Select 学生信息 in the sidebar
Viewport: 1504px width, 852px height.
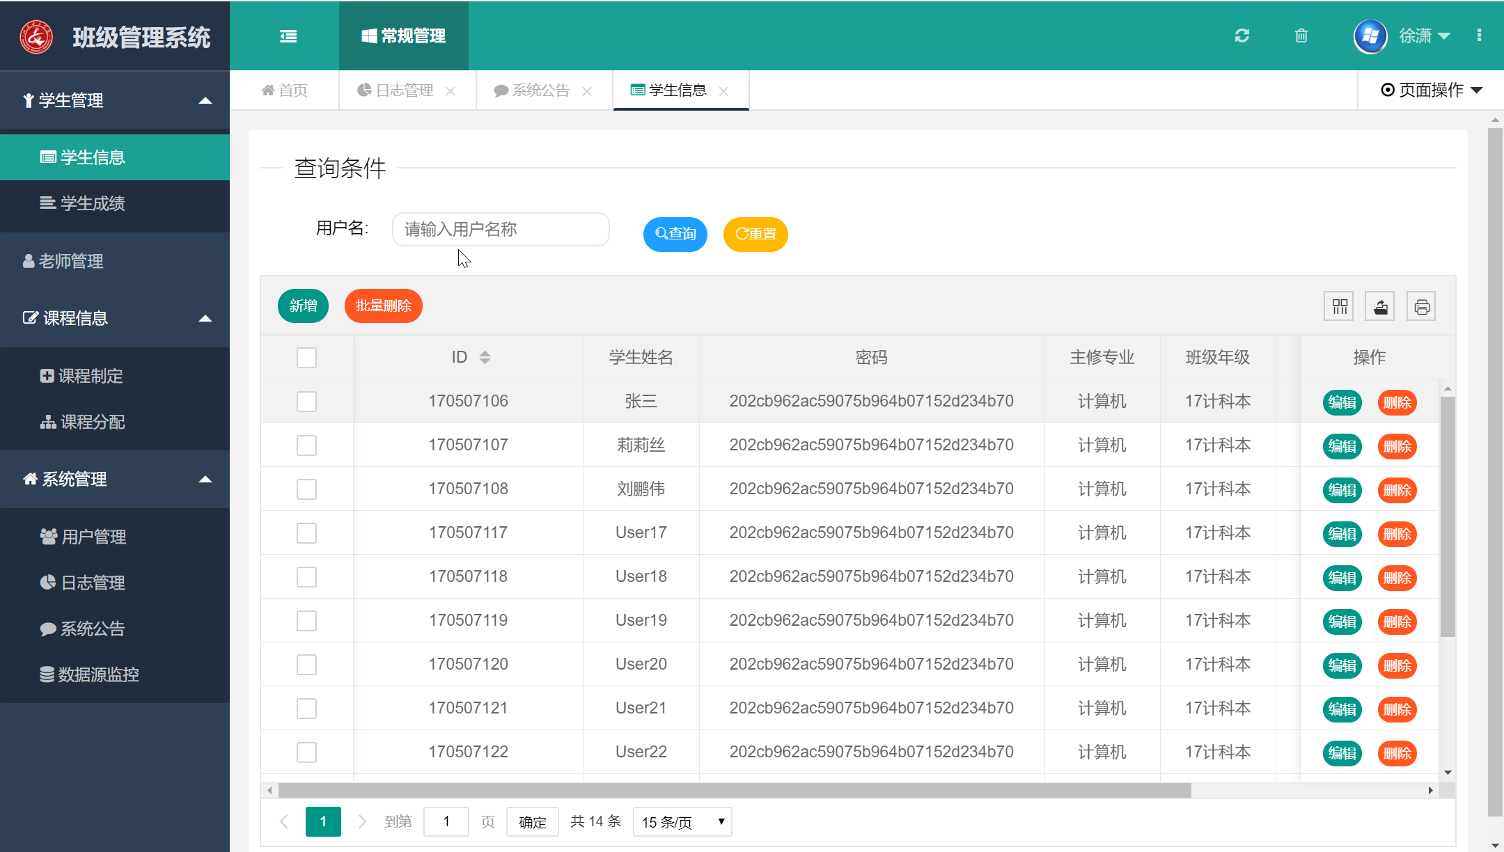(x=115, y=157)
